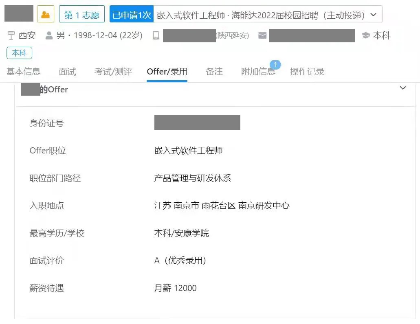The width and height of the screenshot is (420, 324).
Task: Open the 操作记录 tab
Action: coord(307,72)
